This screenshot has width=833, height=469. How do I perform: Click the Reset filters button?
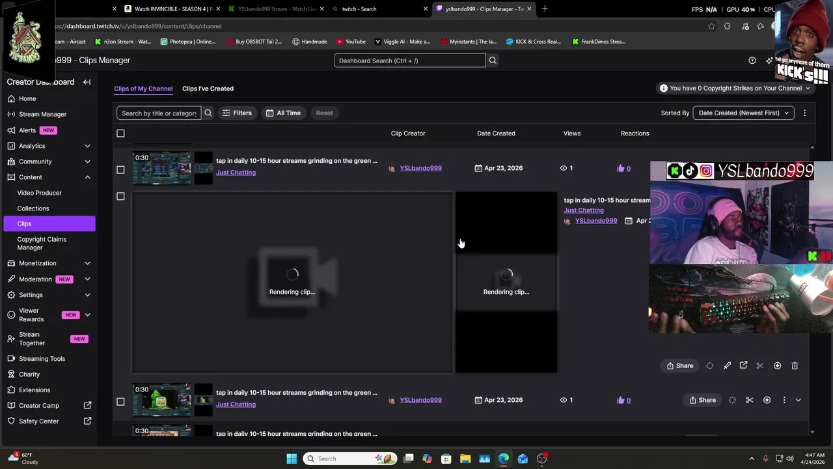324,113
